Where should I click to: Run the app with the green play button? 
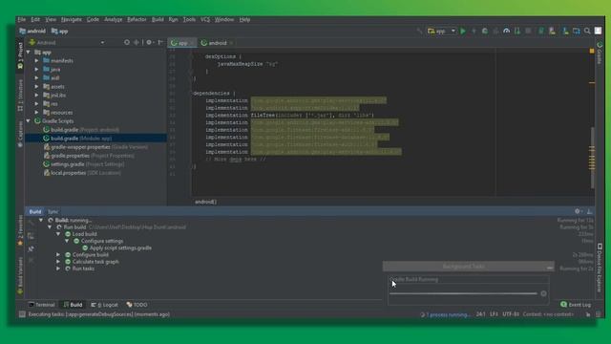pos(463,31)
